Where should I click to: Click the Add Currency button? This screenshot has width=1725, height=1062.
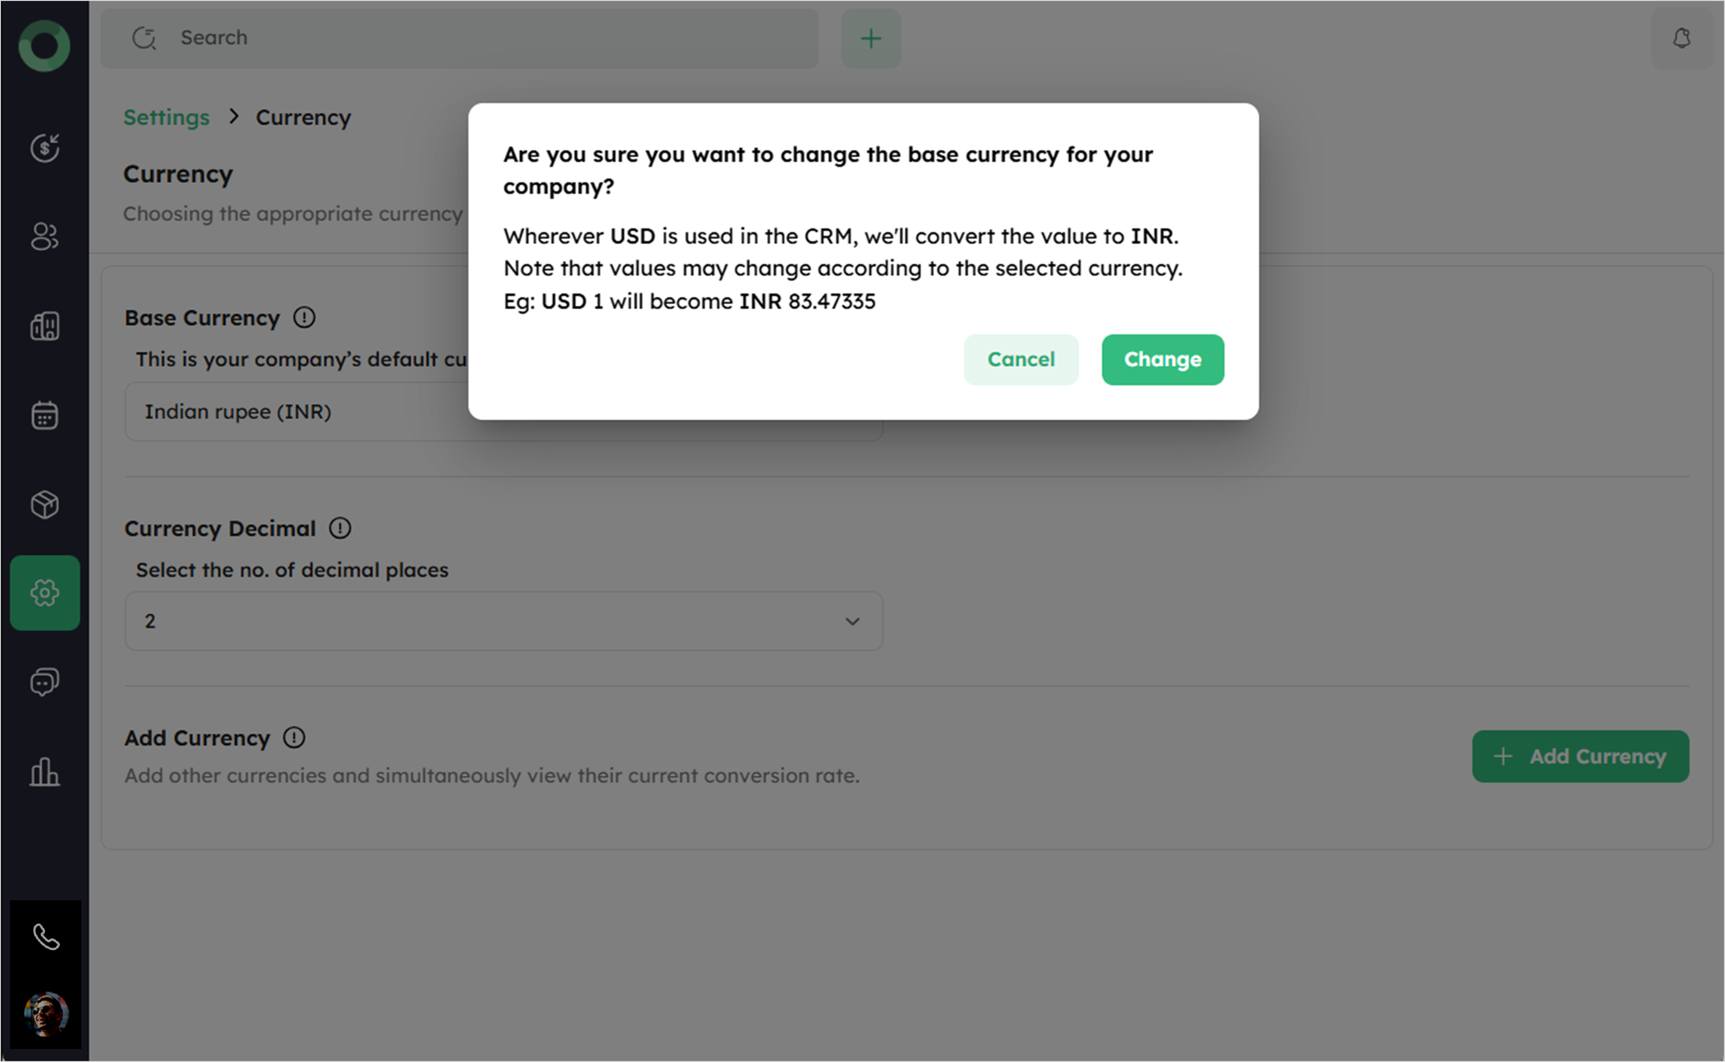tap(1579, 756)
